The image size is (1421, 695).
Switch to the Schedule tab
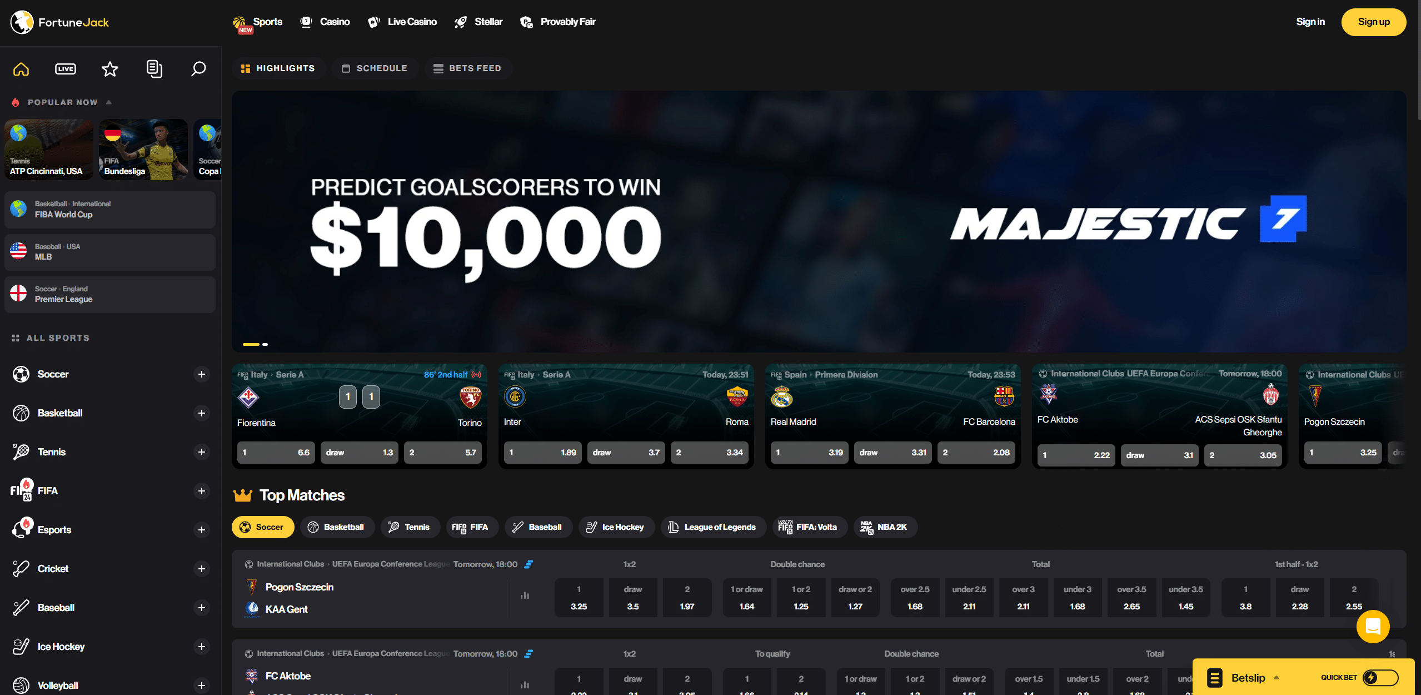[375, 68]
